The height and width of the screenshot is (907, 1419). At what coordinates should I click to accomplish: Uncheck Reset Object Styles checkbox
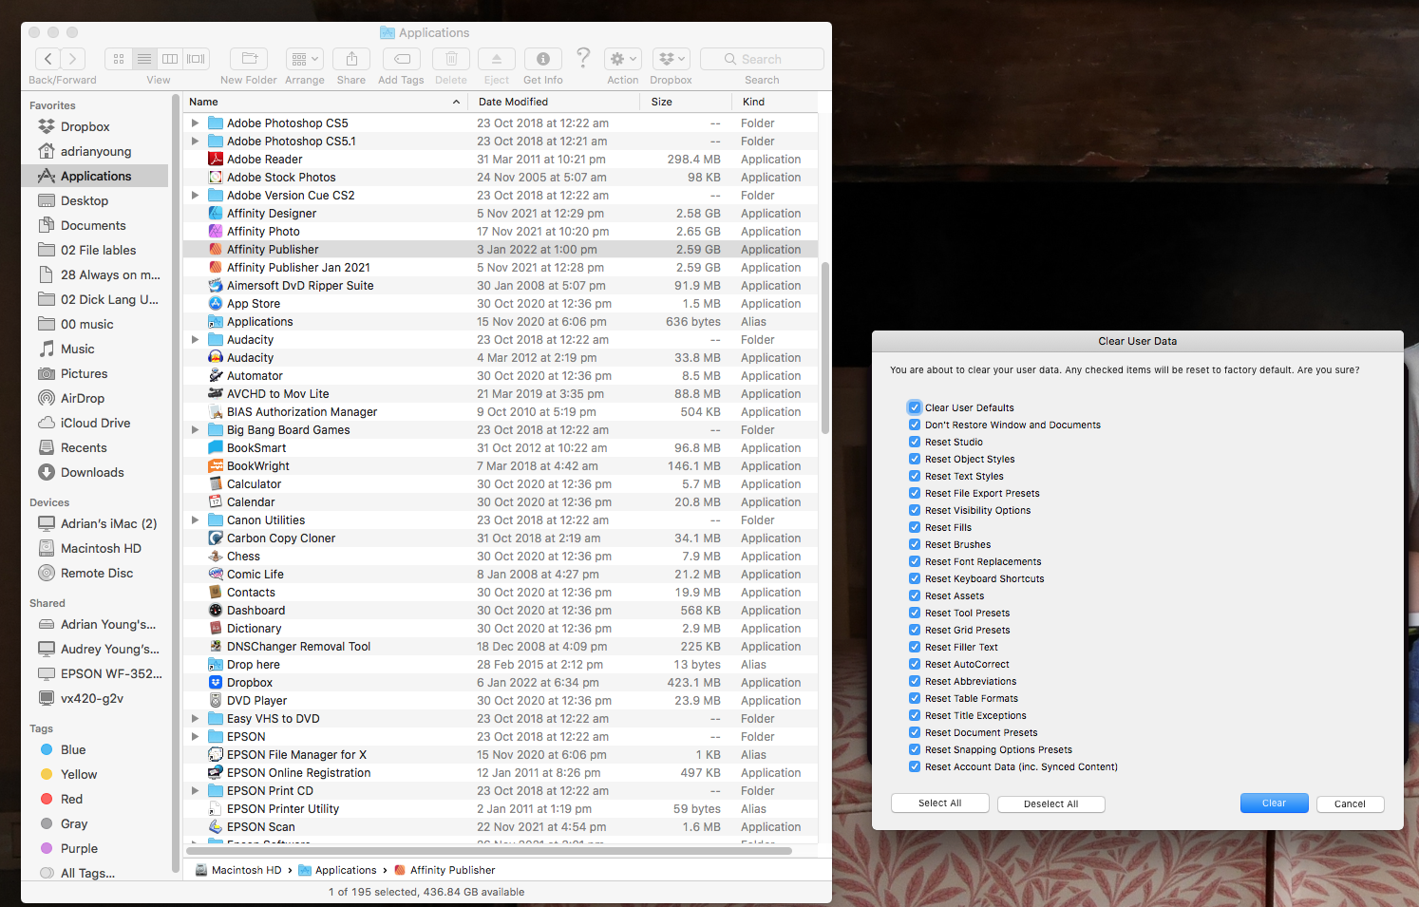pos(915,459)
